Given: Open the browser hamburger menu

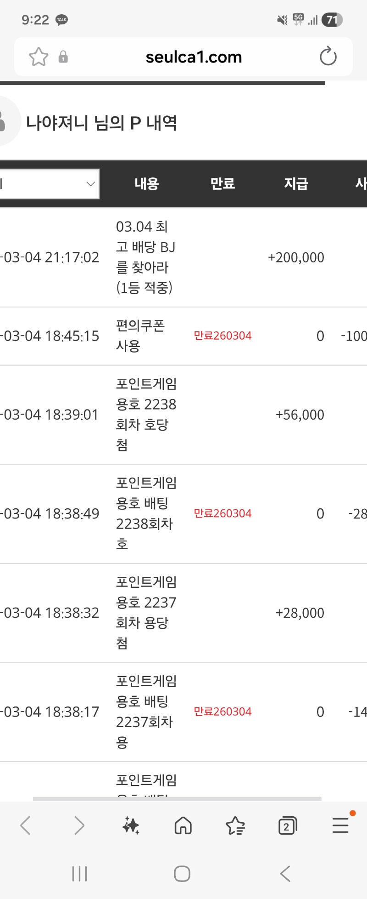Looking at the screenshot, I should click(340, 825).
